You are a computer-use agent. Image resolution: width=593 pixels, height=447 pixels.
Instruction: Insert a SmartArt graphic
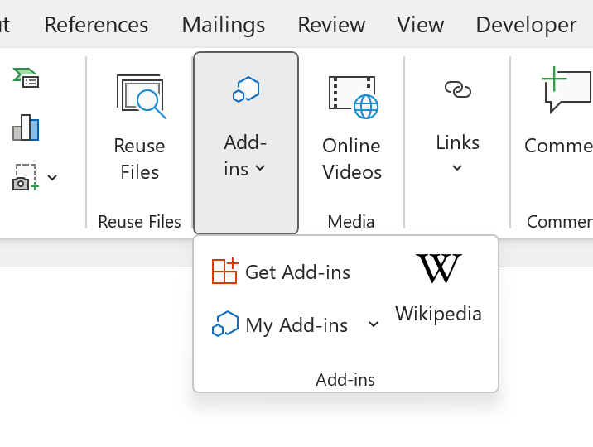[26, 78]
